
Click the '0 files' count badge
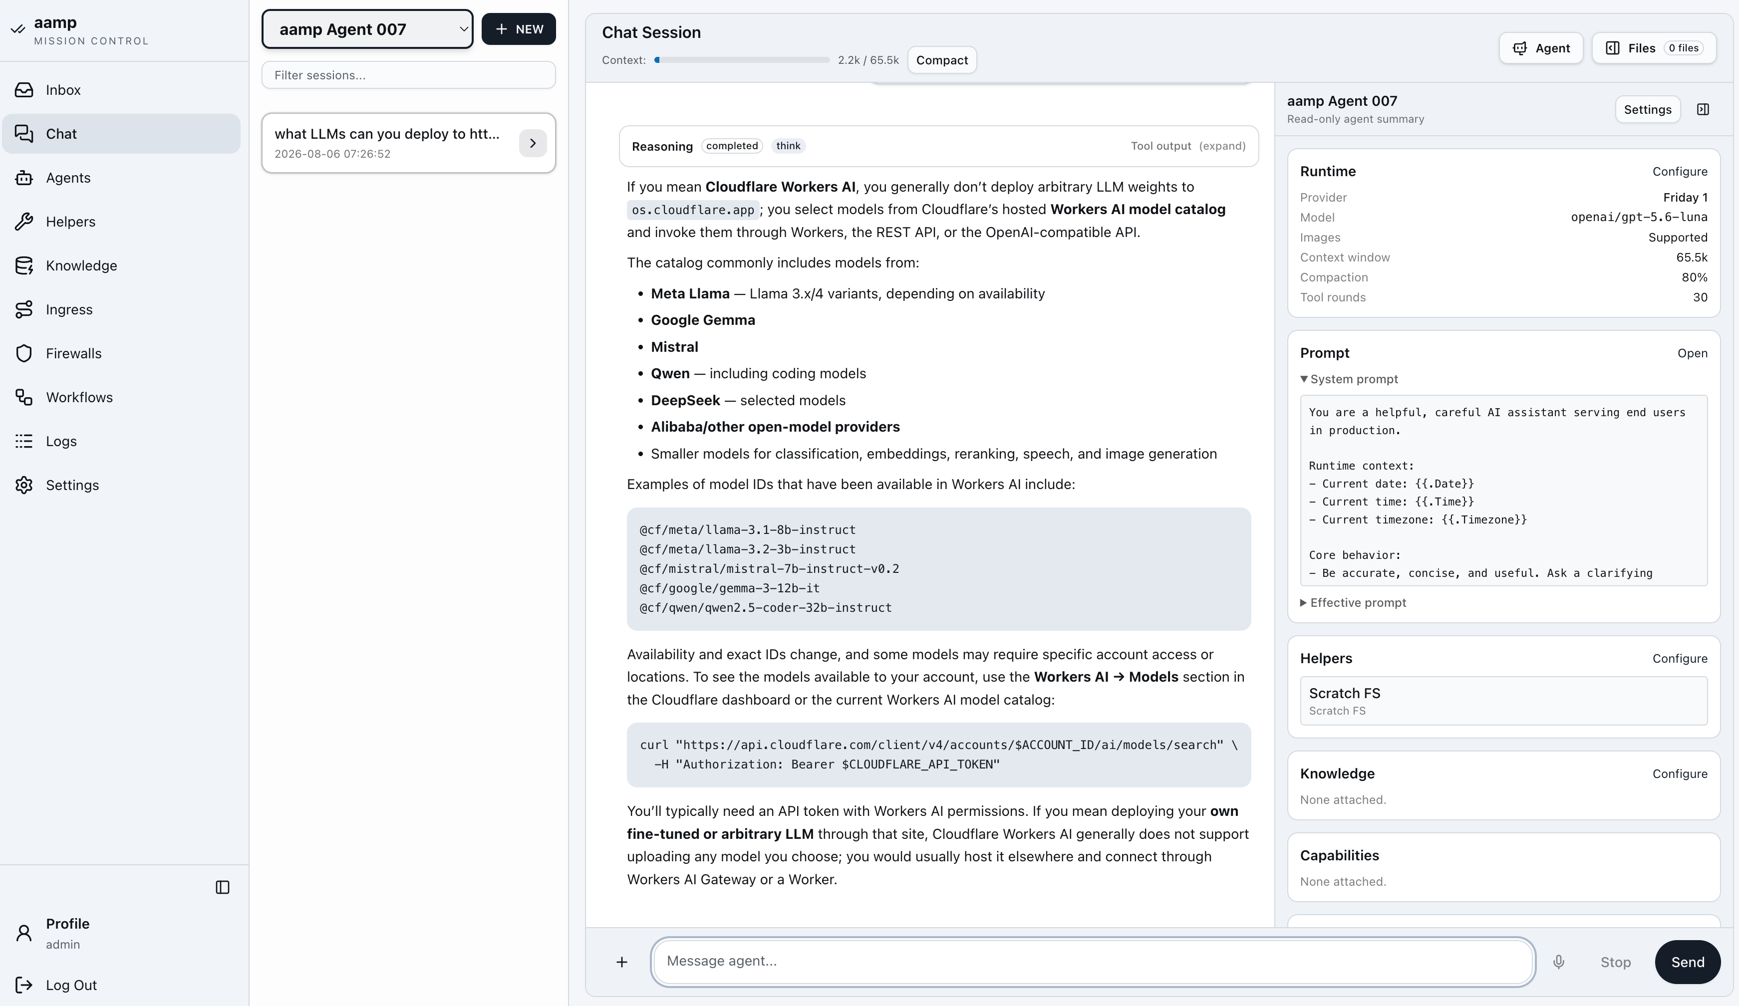tap(1683, 48)
